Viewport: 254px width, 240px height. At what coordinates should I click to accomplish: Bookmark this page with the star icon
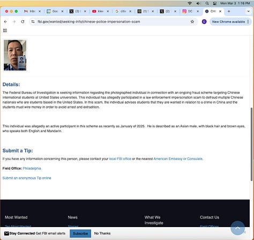[x=192, y=21]
